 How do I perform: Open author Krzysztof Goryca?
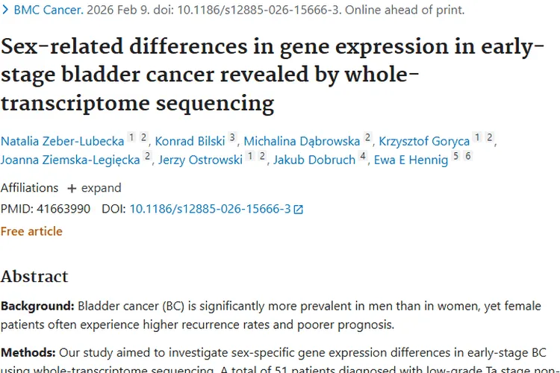pyautogui.click(x=424, y=141)
